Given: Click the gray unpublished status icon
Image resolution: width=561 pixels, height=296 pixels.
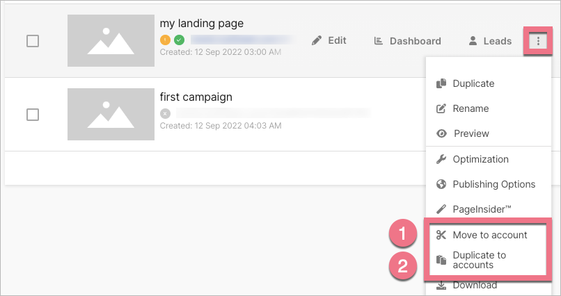Looking at the screenshot, I should pyautogui.click(x=165, y=113).
